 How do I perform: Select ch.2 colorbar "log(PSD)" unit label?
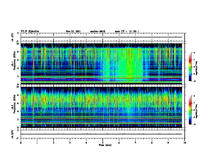click(197, 111)
